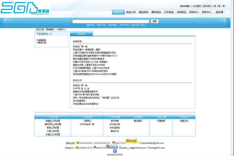Viewport: 234px width, 156px height.
Task: Open the 飞信2006 客户端下载与详情 announcement
Action: coord(86,95)
